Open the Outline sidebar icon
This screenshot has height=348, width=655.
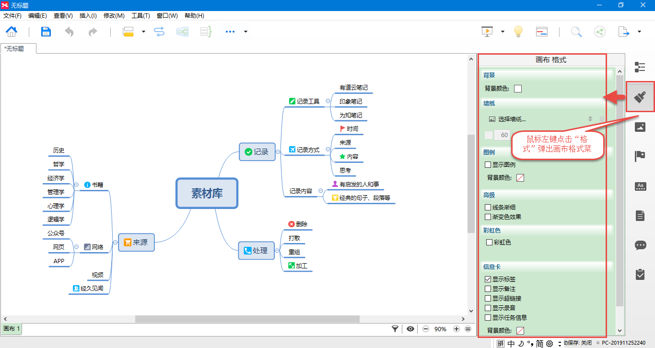(x=640, y=67)
